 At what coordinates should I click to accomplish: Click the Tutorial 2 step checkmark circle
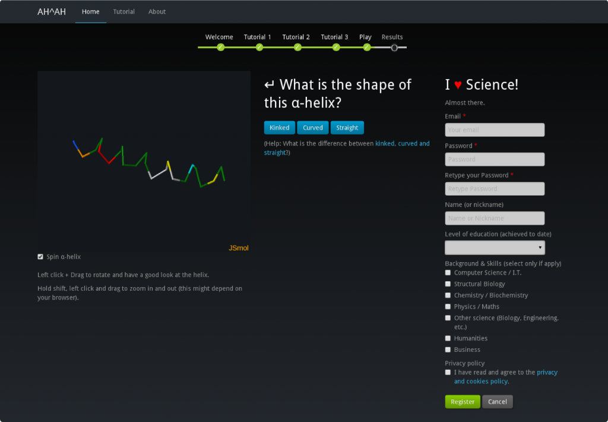[297, 48]
